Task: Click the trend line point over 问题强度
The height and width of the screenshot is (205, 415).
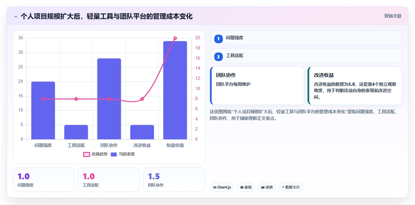Action: [x=43, y=99]
